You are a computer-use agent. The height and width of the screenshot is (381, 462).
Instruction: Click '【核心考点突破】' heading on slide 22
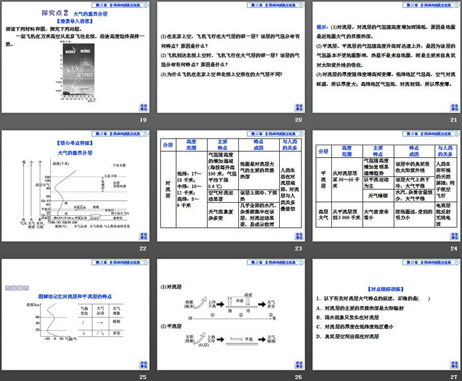tap(75, 143)
